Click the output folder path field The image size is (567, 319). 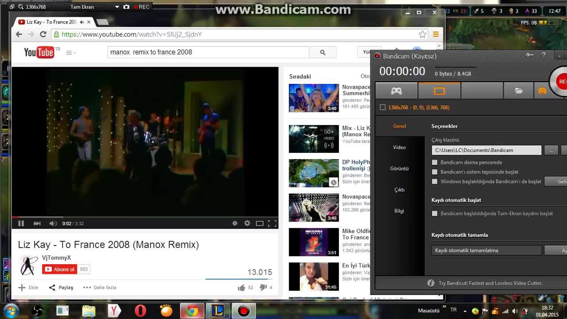(x=486, y=150)
